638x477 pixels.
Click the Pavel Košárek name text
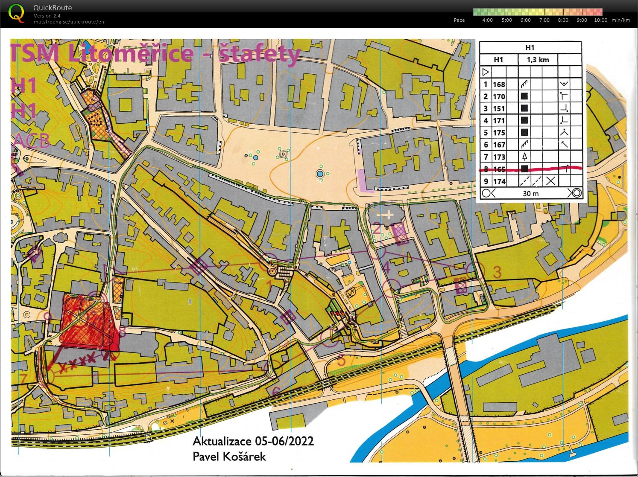coord(229,456)
